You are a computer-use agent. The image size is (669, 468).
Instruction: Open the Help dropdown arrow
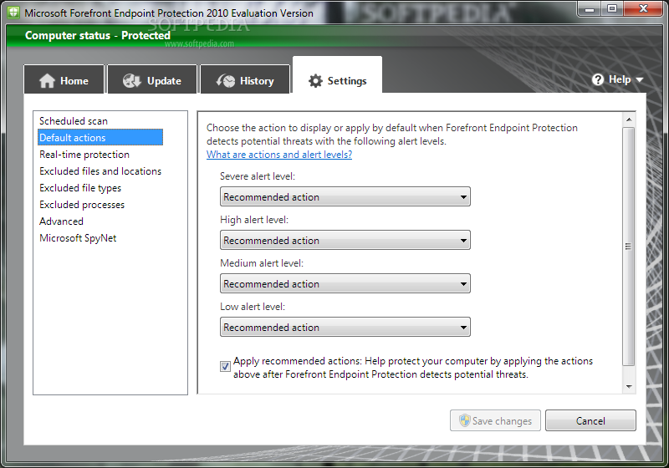(x=639, y=79)
